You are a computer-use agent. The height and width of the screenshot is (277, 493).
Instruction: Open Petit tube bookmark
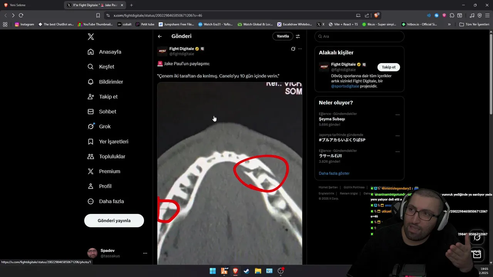click(x=145, y=24)
